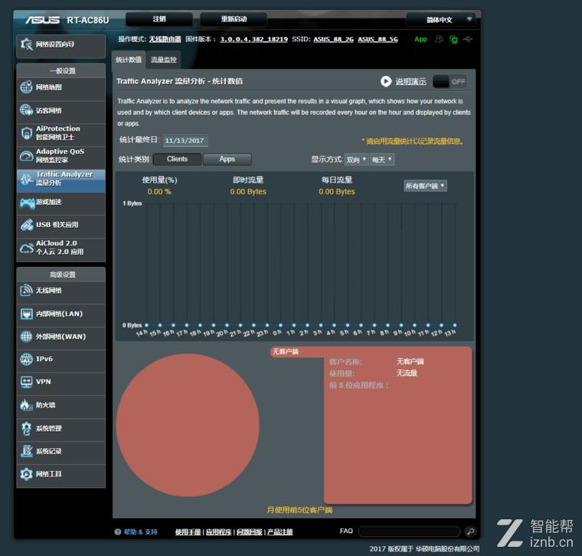Open AiCloud 2.0 cloud icon
Screen dimensions: 582x556
click(26, 248)
